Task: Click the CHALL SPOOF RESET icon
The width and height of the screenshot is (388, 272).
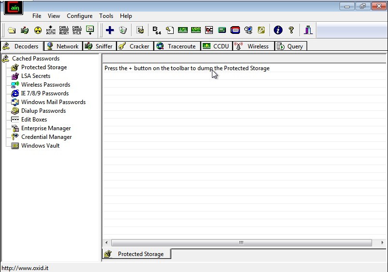Action: [64, 30]
